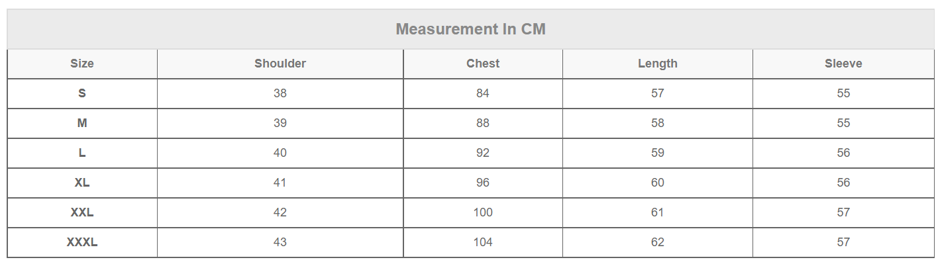The image size is (936, 272).
Task: Select chest value 88 for size M
Action: click(x=483, y=123)
